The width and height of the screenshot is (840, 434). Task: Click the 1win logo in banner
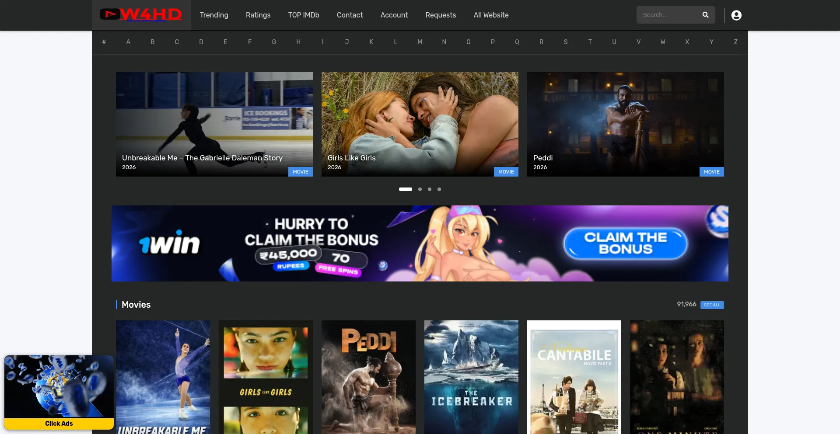[x=169, y=243]
